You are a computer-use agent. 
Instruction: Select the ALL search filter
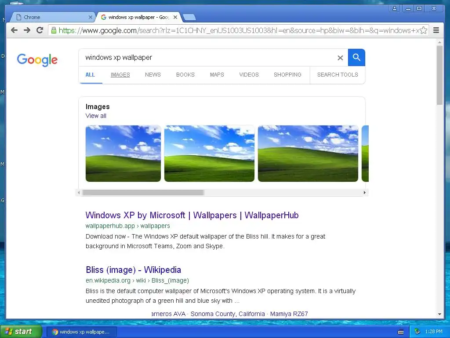(x=90, y=75)
